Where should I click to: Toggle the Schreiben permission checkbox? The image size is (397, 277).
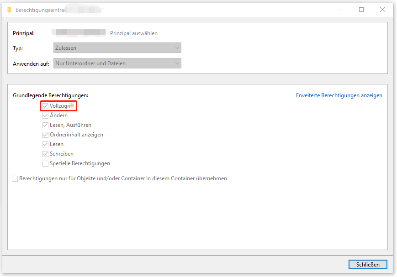(x=45, y=154)
